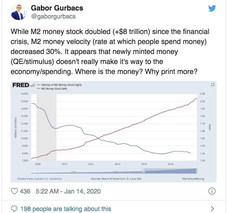
Task: Open 198 people are talking about this
Action: (x=66, y=209)
